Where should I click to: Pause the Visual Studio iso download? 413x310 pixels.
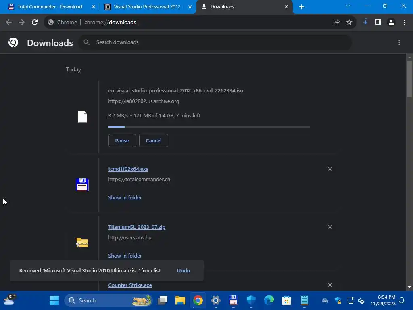point(122,140)
